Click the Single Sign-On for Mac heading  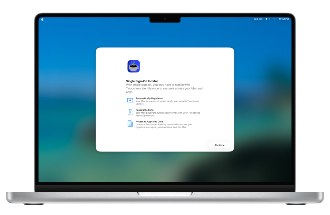(142, 81)
